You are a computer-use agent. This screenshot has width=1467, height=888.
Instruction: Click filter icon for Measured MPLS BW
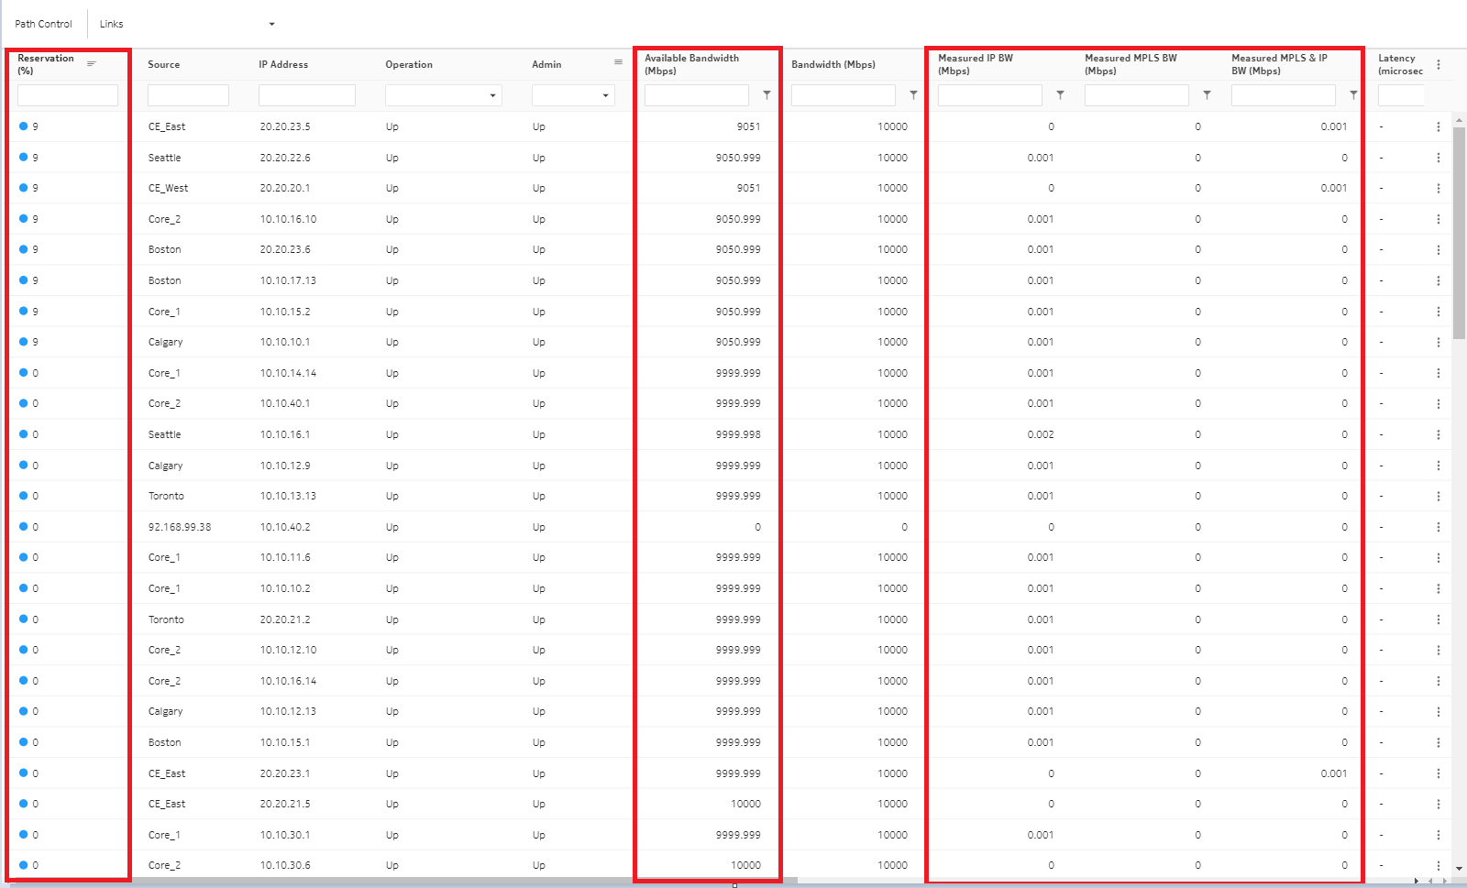[1207, 94]
